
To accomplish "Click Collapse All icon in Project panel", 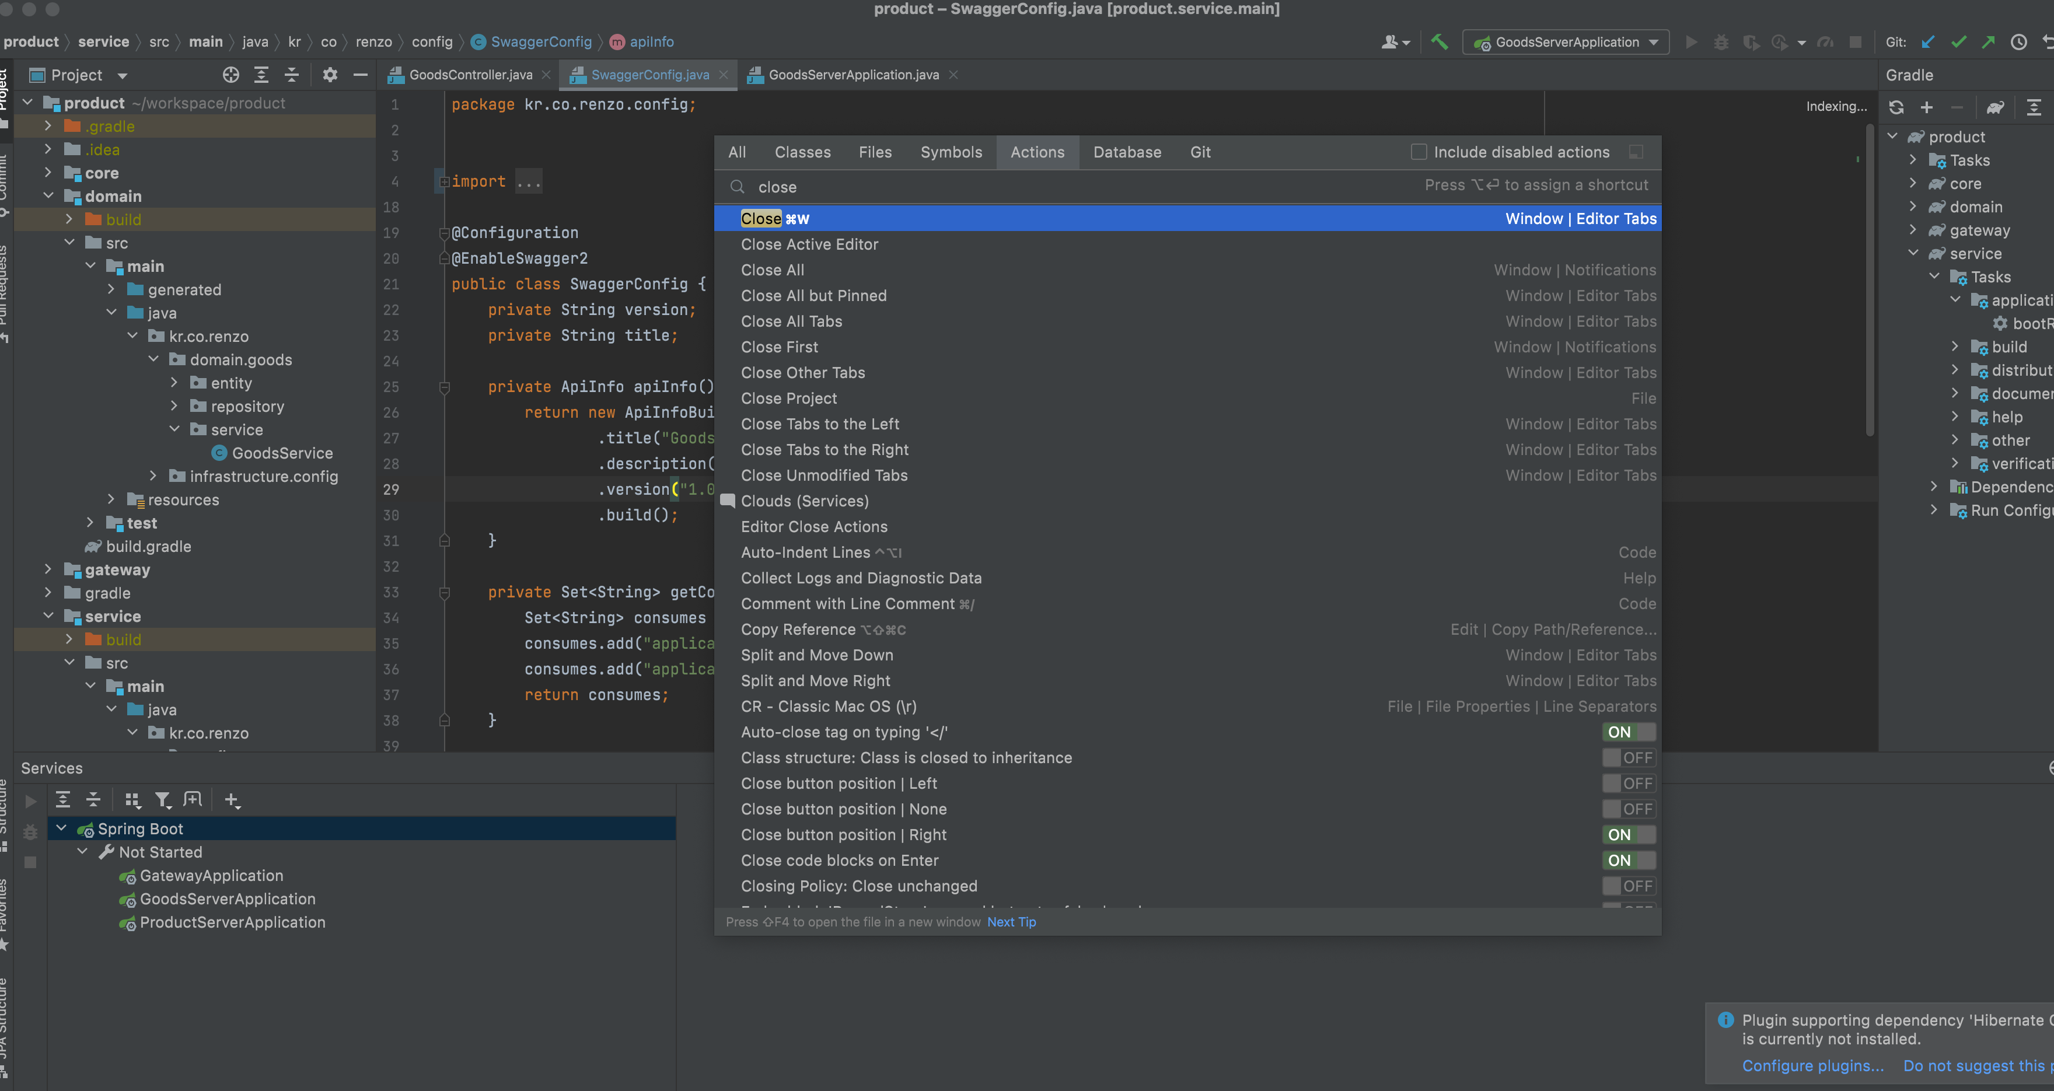I will coord(291,75).
